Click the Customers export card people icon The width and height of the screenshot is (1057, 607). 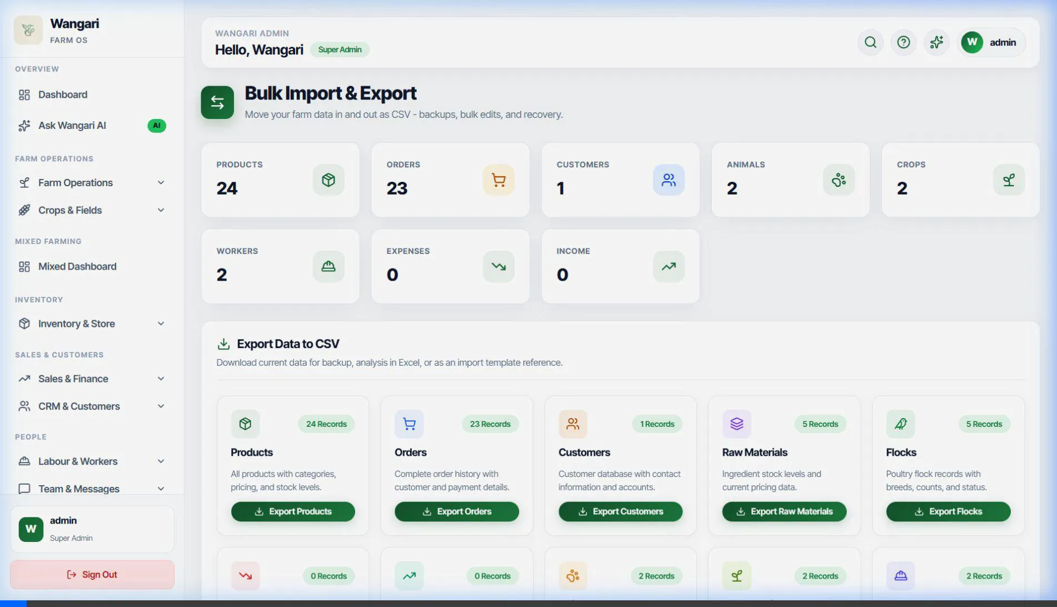[x=573, y=424]
